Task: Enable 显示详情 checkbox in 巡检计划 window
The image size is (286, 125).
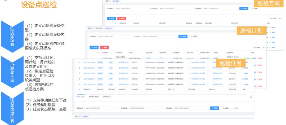Action: point(252,47)
